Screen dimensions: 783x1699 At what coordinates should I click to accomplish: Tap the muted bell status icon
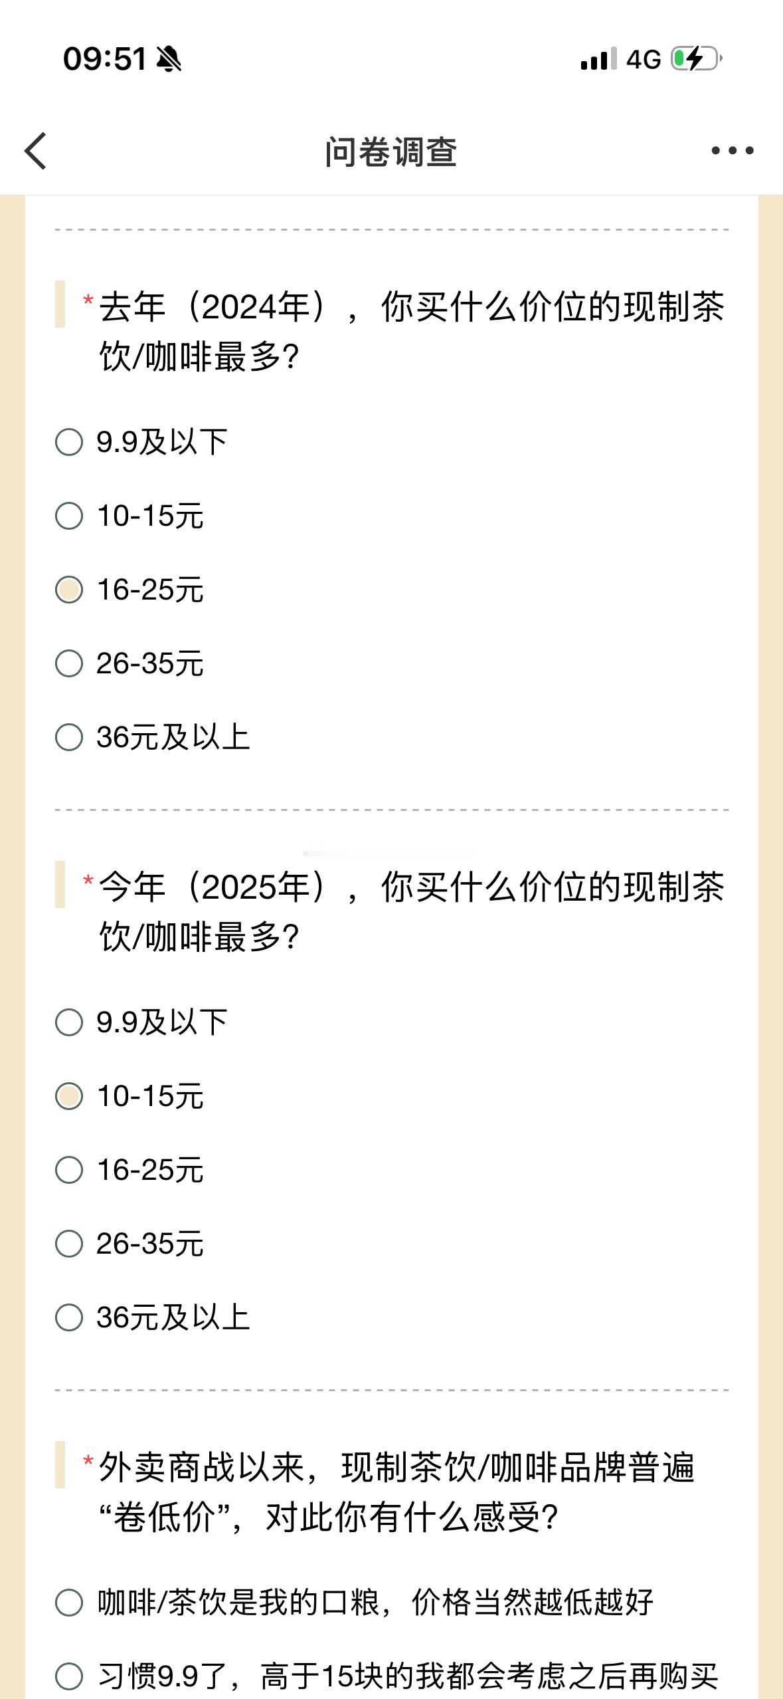click(169, 59)
